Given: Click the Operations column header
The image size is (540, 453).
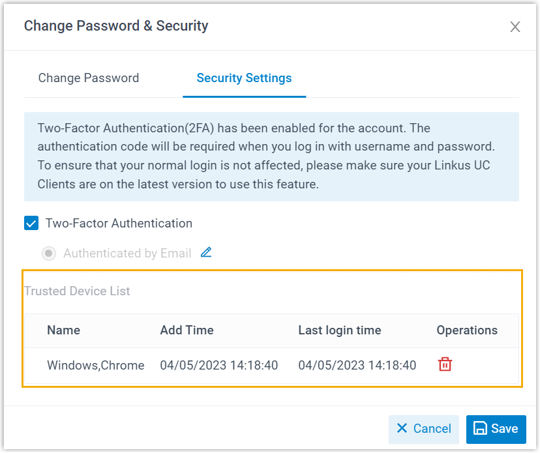Looking at the screenshot, I should 467,330.
